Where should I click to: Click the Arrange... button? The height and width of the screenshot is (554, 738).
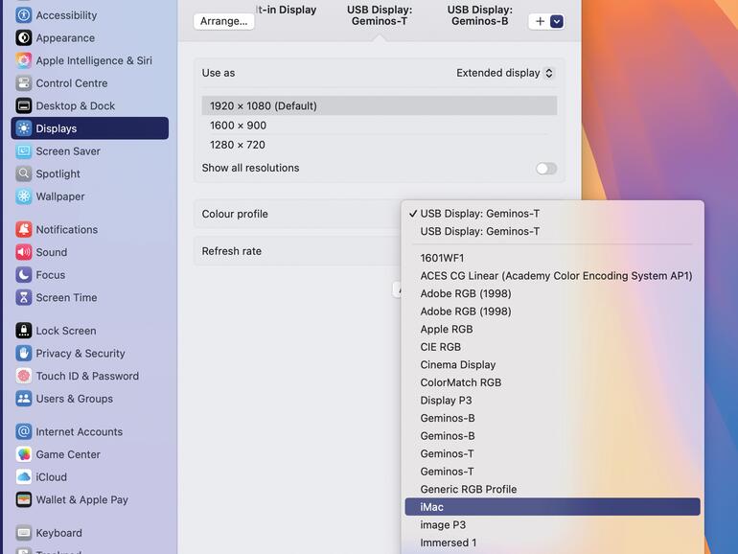[x=224, y=21]
